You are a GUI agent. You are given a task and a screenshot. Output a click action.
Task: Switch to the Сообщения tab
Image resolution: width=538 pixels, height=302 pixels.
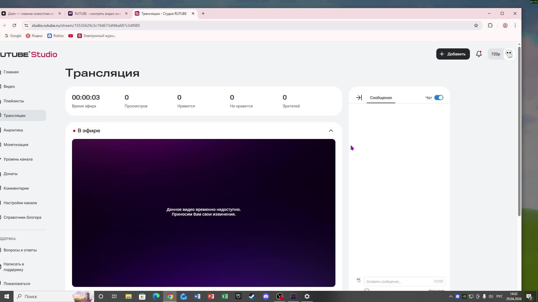pyautogui.click(x=381, y=98)
